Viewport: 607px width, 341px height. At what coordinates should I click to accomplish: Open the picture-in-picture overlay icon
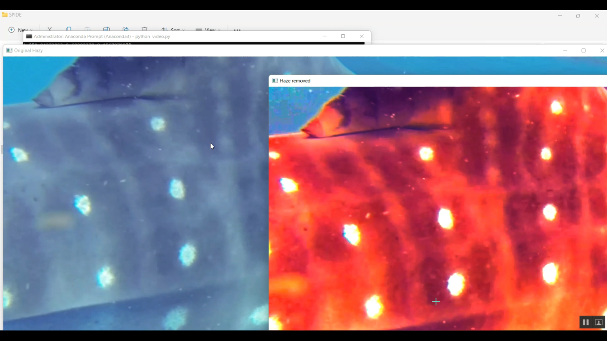[x=598, y=322]
